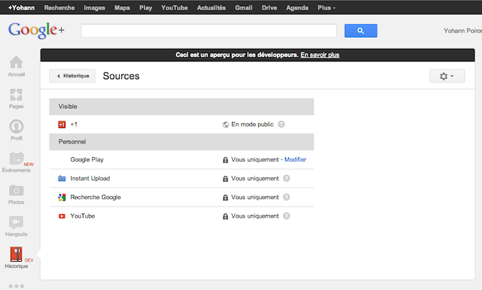
Task: Go to Profil in sidebar
Action: (x=16, y=127)
